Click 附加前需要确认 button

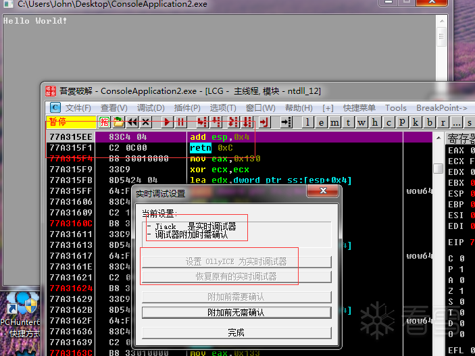(236, 297)
